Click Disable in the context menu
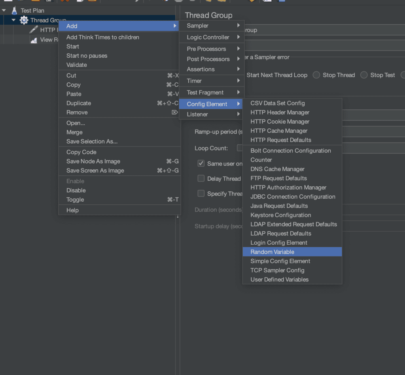Image resolution: width=405 pixels, height=375 pixels. [76, 190]
